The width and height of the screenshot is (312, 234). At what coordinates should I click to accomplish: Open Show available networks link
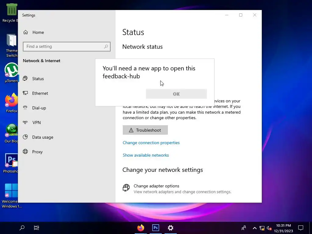(146, 155)
